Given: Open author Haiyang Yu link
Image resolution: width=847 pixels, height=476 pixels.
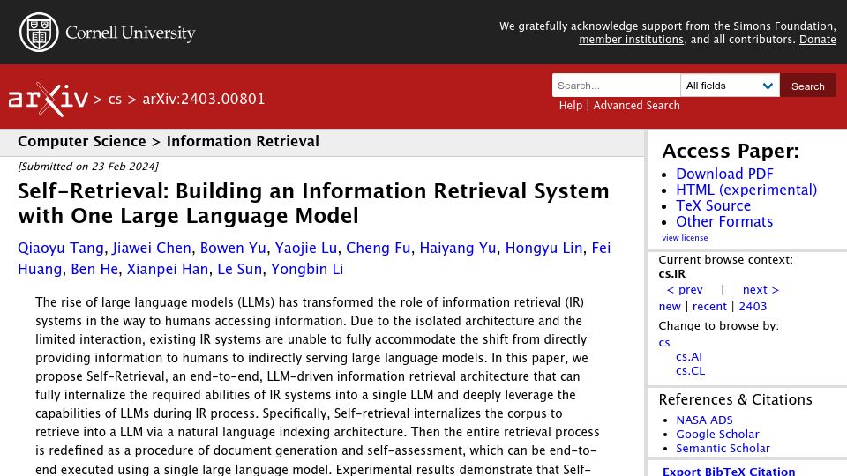Looking at the screenshot, I should [x=458, y=249].
